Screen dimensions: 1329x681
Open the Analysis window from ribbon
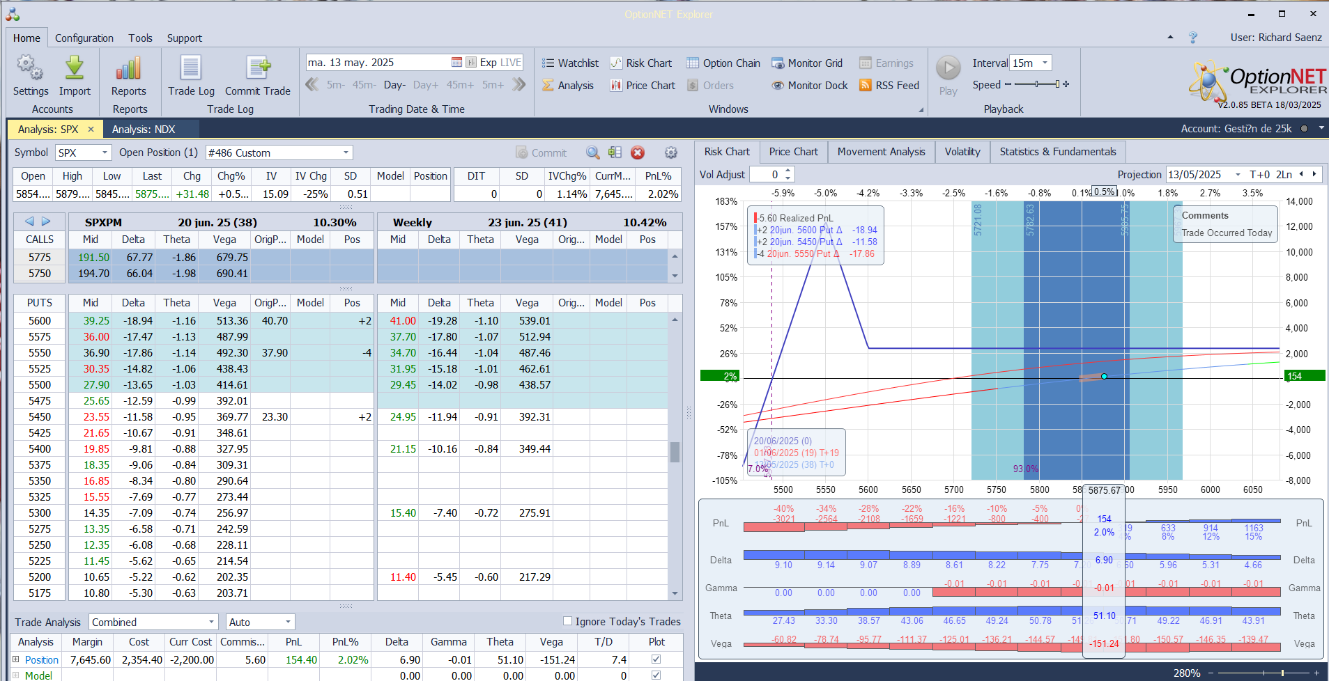568,85
